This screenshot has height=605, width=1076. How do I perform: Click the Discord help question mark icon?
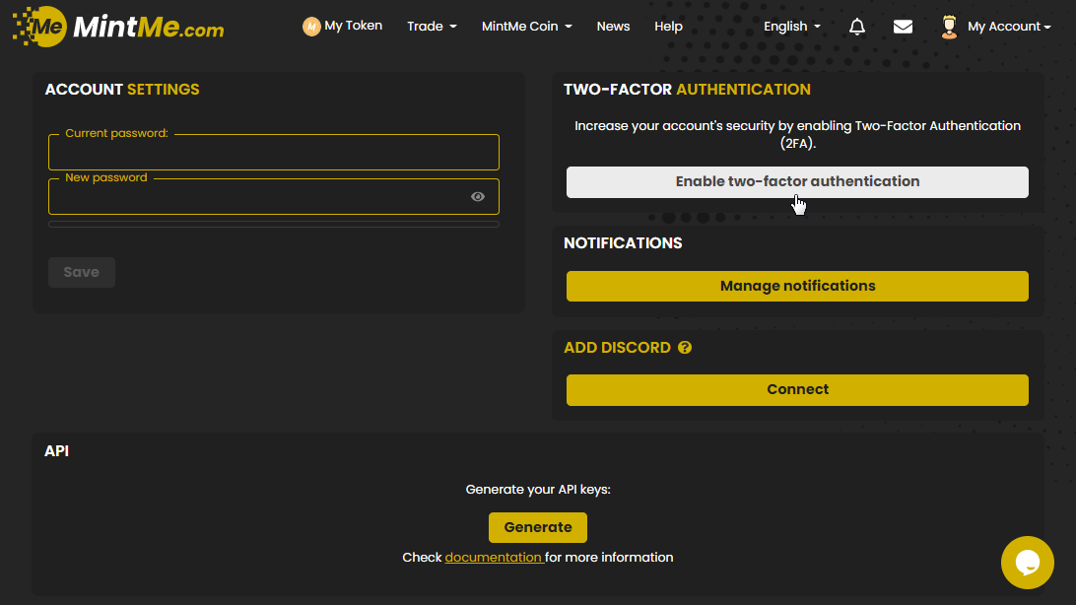coord(685,348)
